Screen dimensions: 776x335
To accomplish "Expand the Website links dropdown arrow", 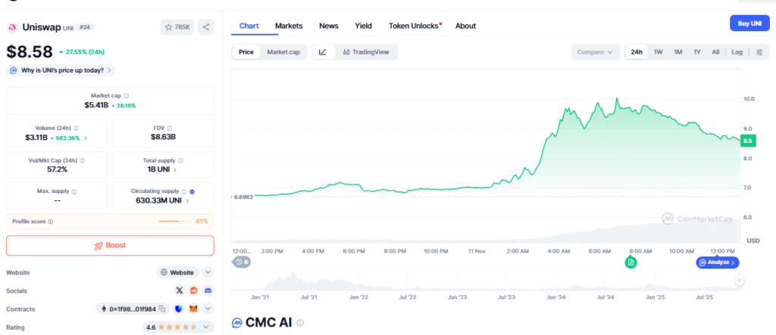I will 208,272.
